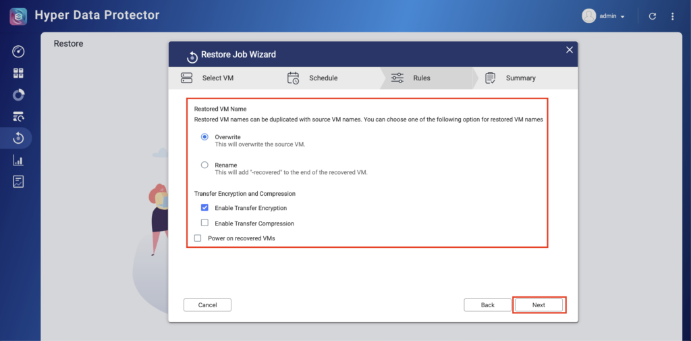Click the inventory grid icon in sidebar
Screen dimensions: 691x341
pyautogui.click(x=18, y=73)
